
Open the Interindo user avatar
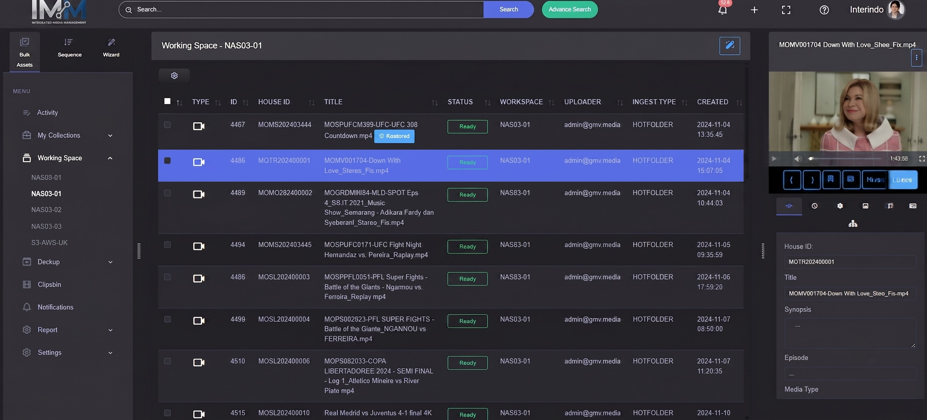click(x=896, y=10)
